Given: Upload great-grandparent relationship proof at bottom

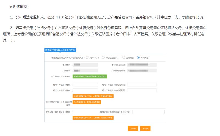Looking at the screenshot, I should point(93,118).
